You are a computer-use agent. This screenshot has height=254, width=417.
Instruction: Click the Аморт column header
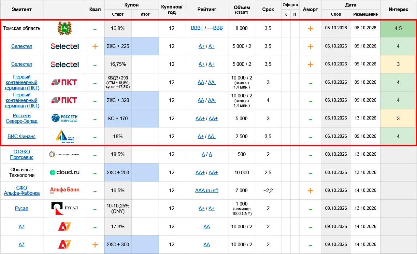(x=310, y=9)
